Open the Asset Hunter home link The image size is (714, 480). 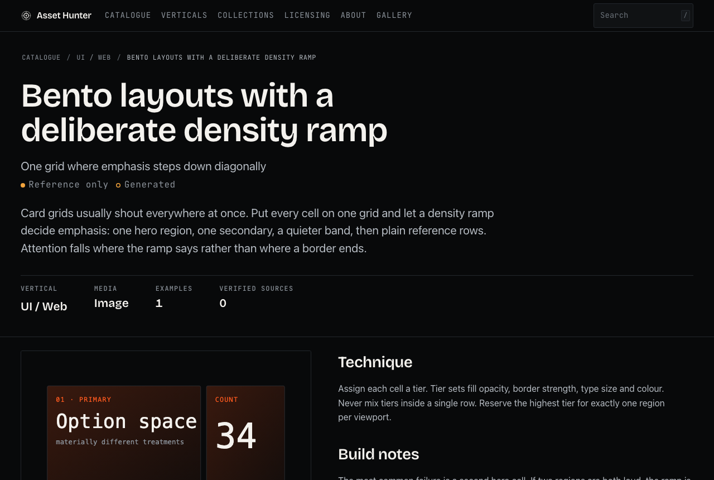tap(56, 16)
